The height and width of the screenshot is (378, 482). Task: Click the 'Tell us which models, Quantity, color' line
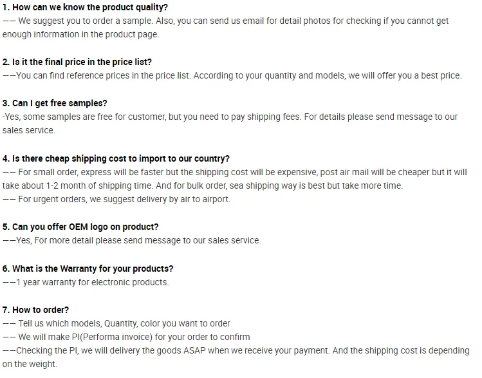(116, 323)
